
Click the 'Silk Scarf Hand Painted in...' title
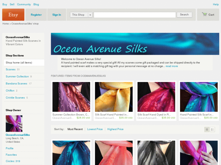112,114
